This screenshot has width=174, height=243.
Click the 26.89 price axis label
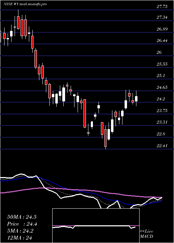[162, 29]
